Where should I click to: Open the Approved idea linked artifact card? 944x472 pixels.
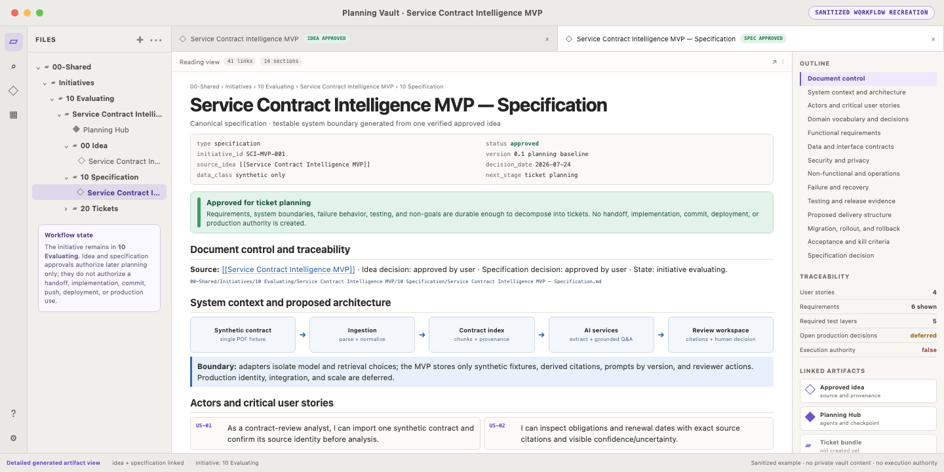click(x=868, y=391)
